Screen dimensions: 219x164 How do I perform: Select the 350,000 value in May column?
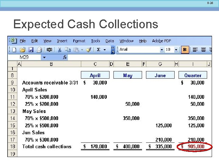point(131,118)
